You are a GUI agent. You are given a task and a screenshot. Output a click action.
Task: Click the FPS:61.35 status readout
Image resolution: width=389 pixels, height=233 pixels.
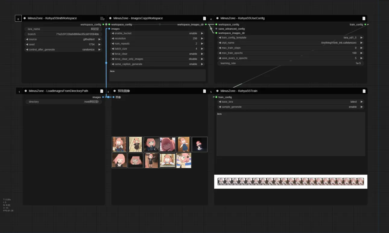tap(8, 211)
